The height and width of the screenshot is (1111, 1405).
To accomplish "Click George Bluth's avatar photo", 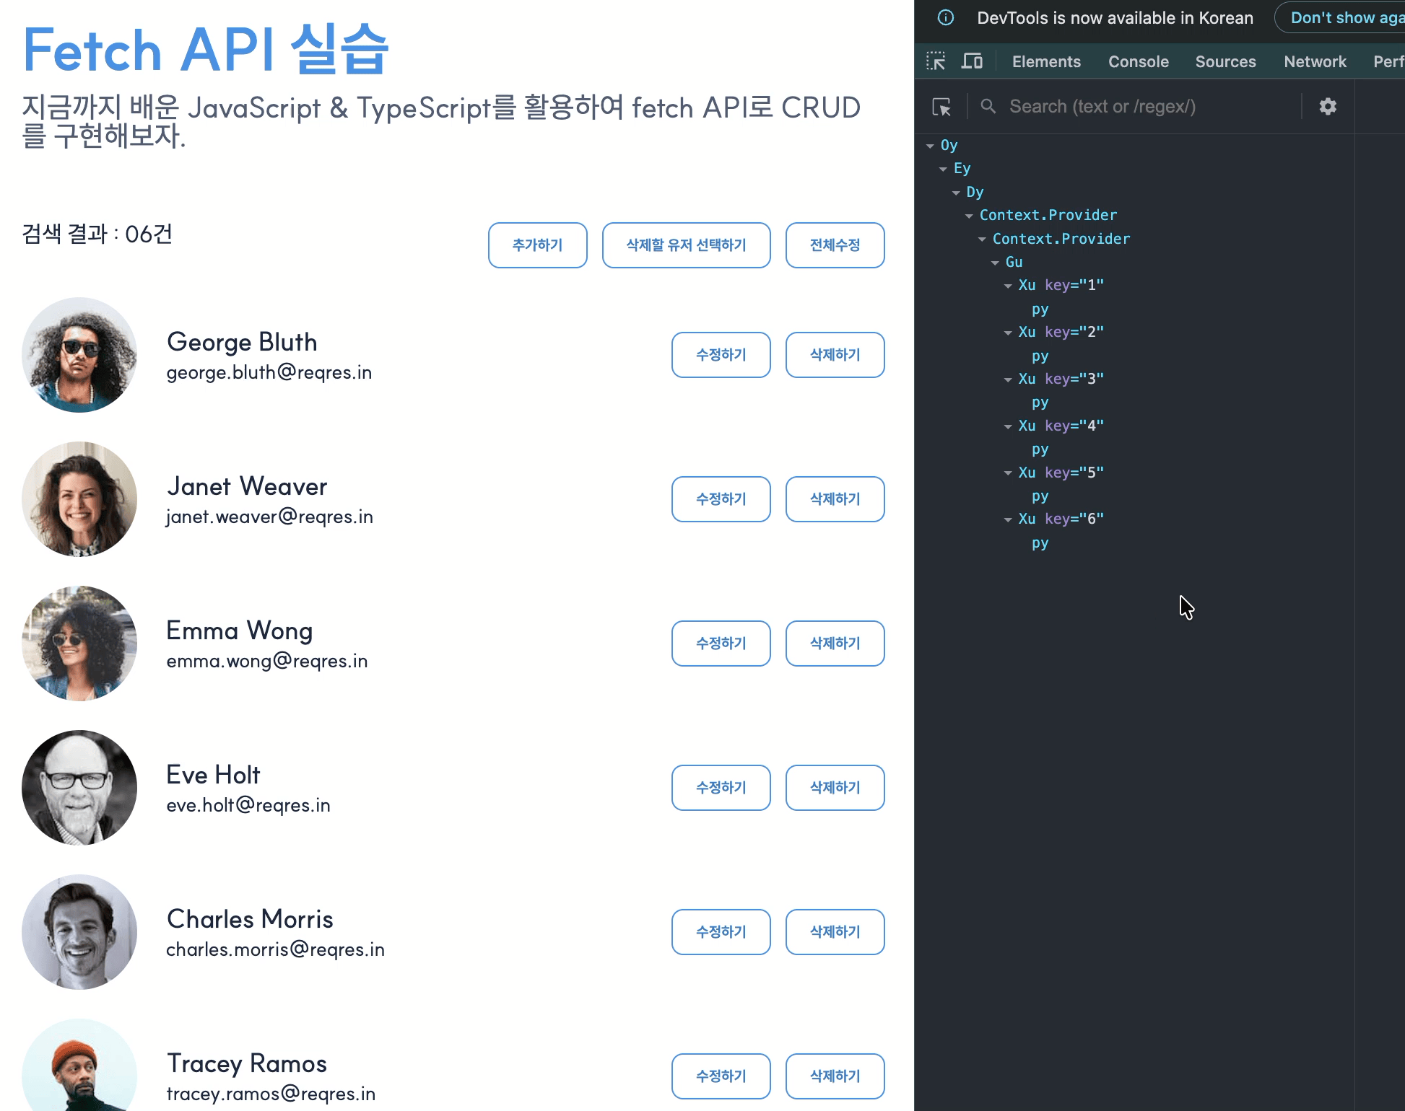I will [x=79, y=355].
